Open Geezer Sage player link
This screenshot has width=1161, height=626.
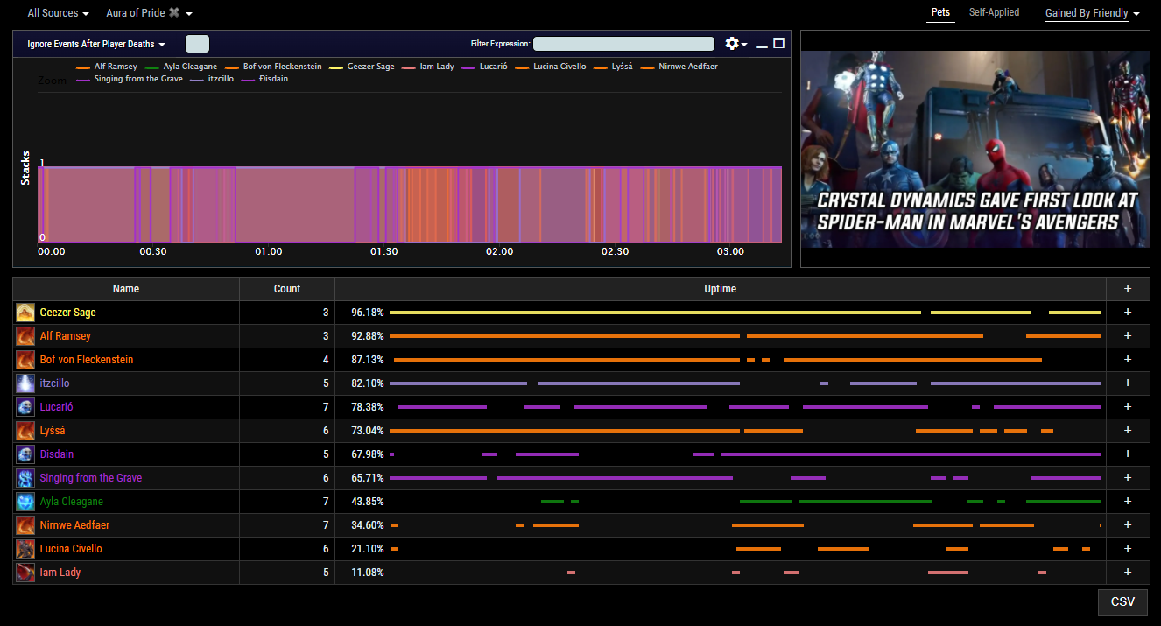pos(67,313)
